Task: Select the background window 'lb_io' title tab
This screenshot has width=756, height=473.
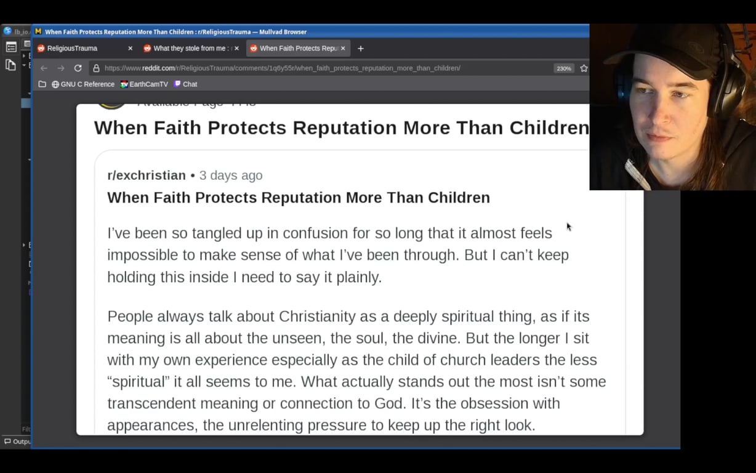Action: coord(16,31)
